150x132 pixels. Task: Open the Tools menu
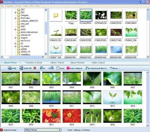click(x=25, y=6)
